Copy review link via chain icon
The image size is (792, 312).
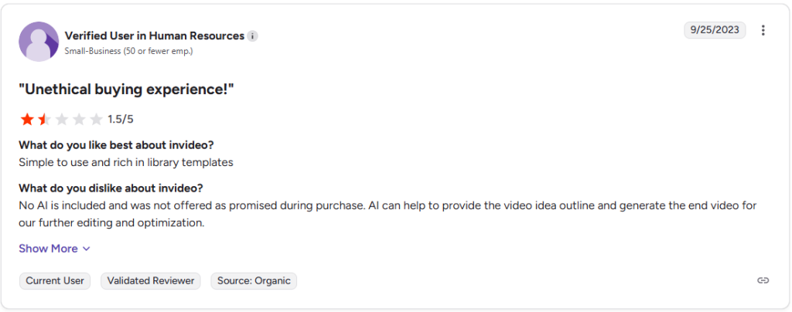pos(763,280)
